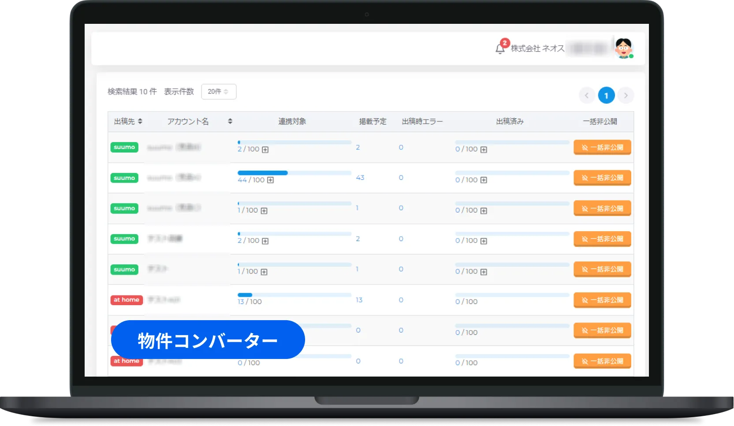Click 一括非公開 button in the third suumo row
This screenshot has width=734, height=426.
tap(602, 209)
